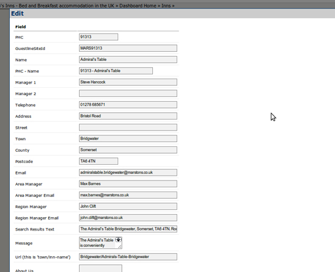Click the Region Manager Email input field
335x272 pixels.
128,218
